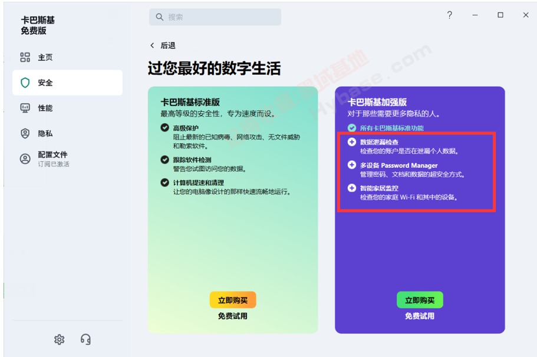537x357 pixels.
Task: Open the 性能 monitor icon
Action: tap(25, 108)
